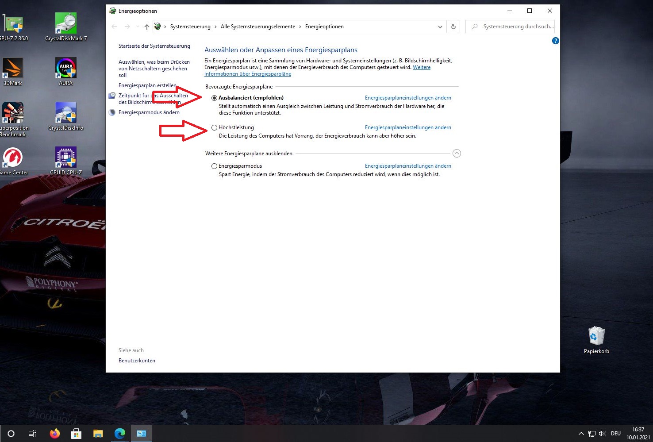Switch to Control Panel taskbar button
Viewport: 653px width, 442px height.
click(142, 434)
